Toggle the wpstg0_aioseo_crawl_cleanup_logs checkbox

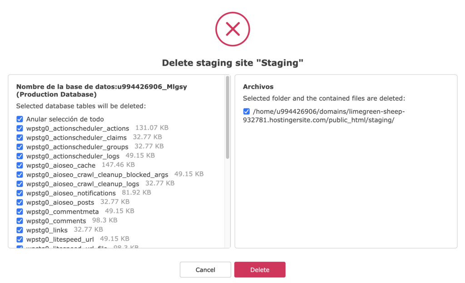point(19,184)
